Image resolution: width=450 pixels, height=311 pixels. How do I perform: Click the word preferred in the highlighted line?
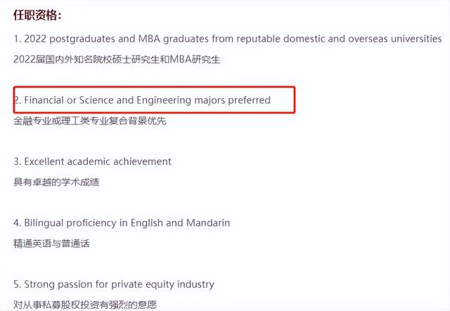249,100
